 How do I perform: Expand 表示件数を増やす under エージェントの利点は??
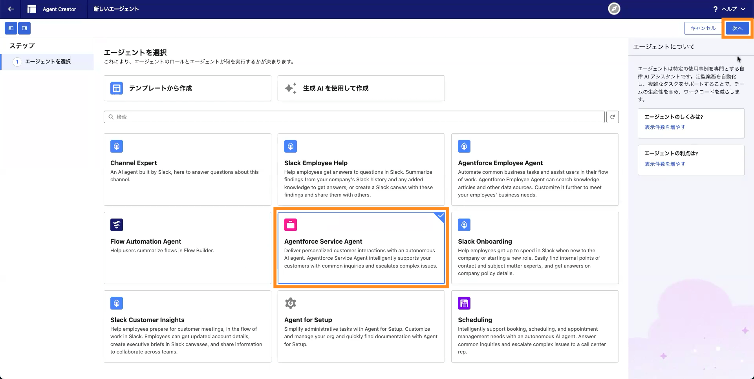pyautogui.click(x=665, y=164)
